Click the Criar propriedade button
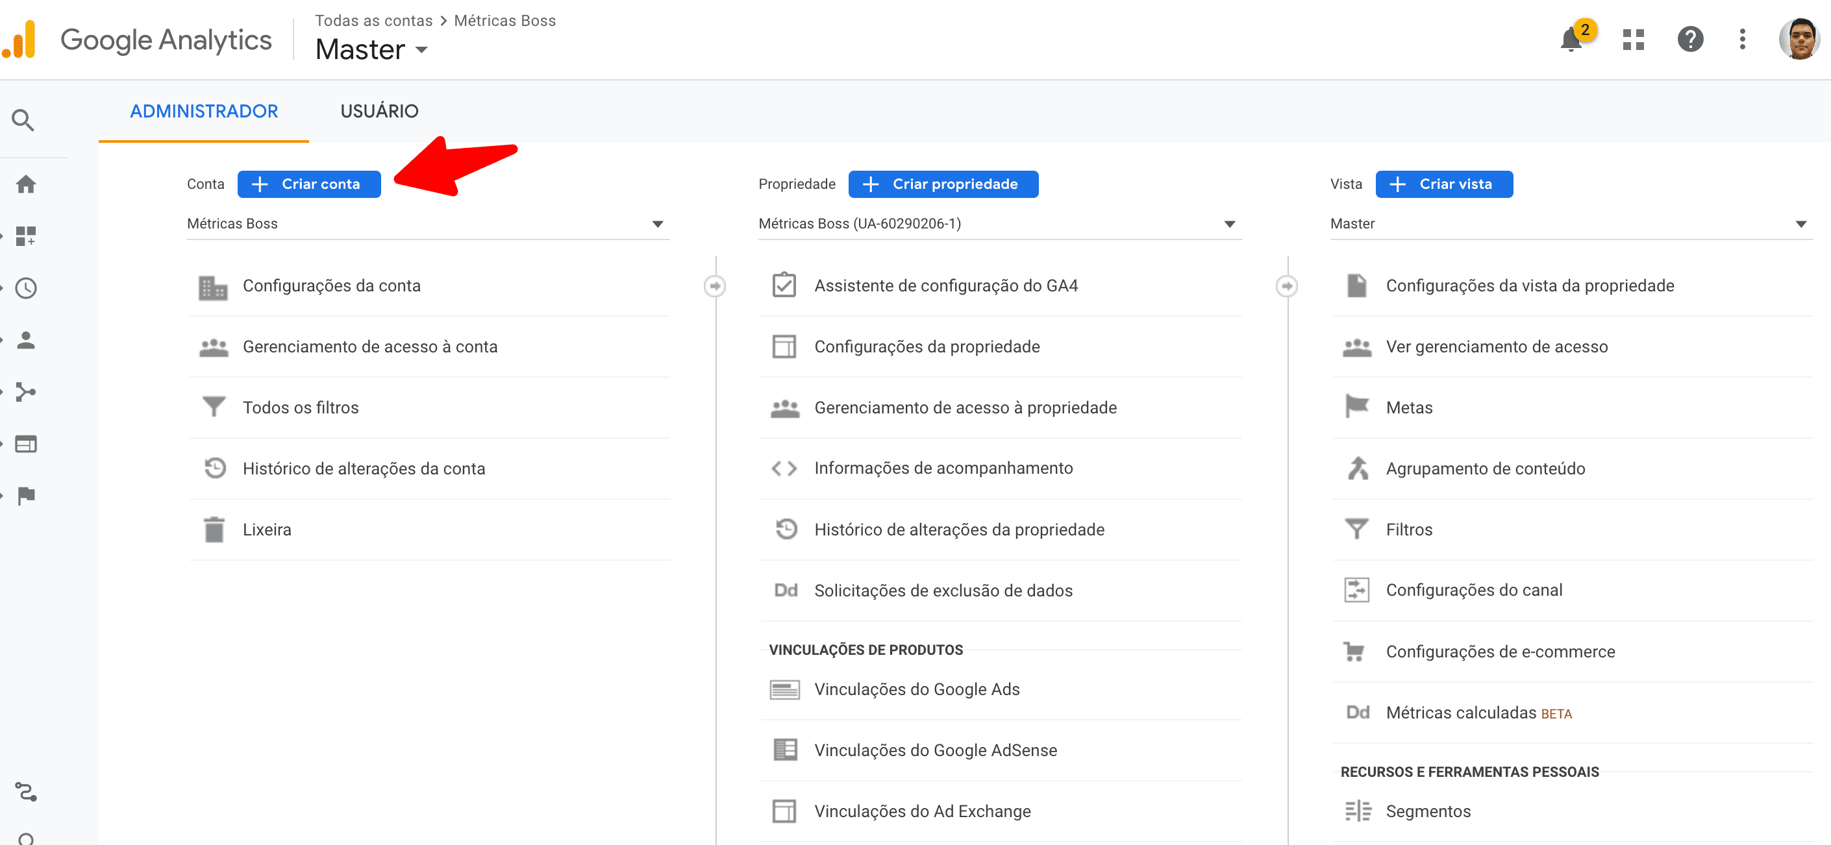Viewport: 1831px width, 845px height. 943,184
